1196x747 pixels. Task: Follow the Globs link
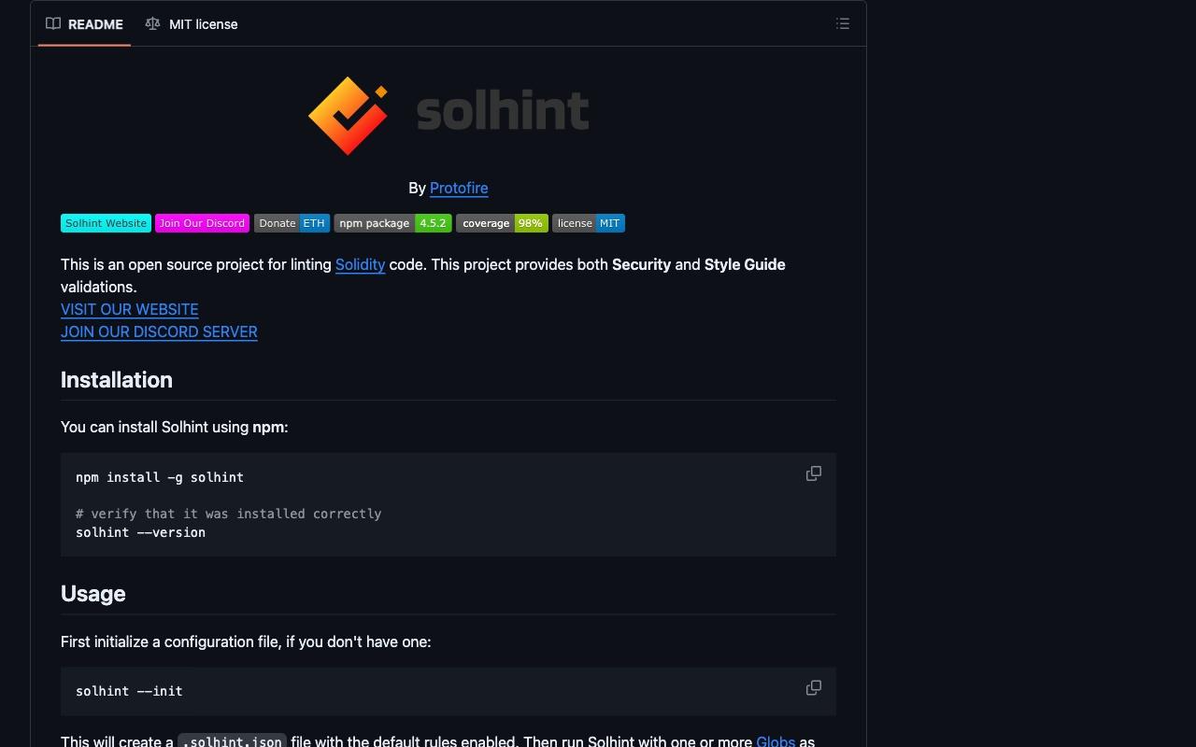click(x=776, y=740)
